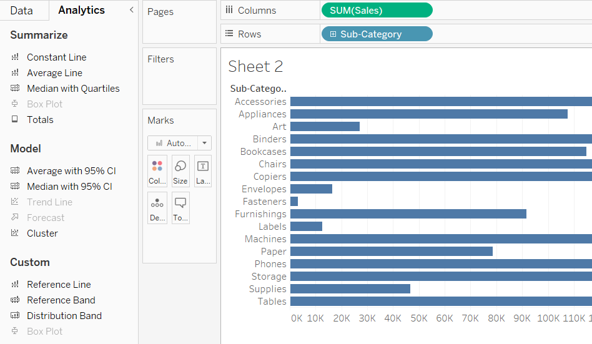Click Average with 95% CI option
Screen dimensions: 592x344
coord(71,171)
